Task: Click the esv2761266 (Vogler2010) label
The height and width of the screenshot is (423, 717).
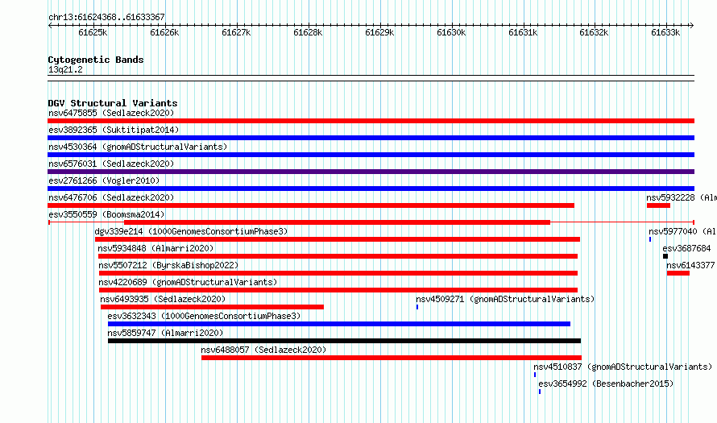Action: [104, 180]
